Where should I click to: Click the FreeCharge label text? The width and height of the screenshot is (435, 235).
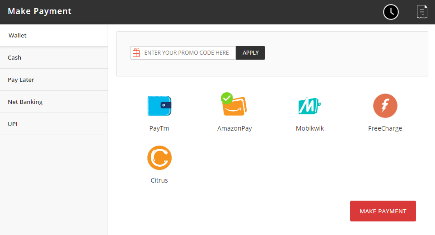point(385,128)
